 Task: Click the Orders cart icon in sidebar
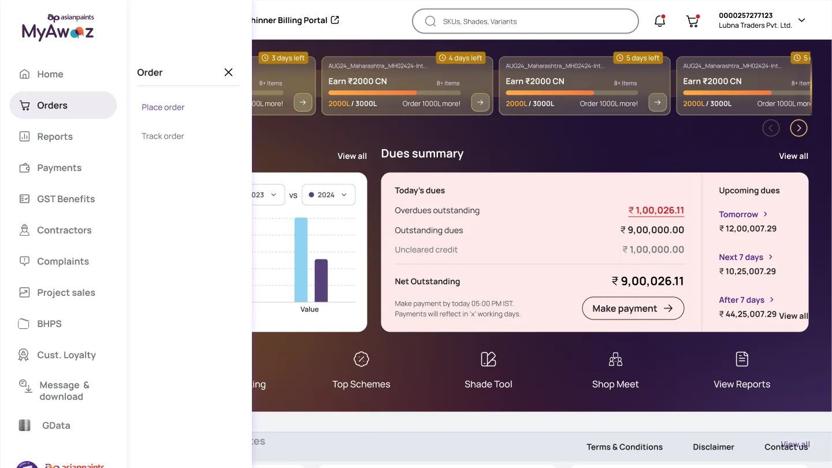click(x=24, y=105)
